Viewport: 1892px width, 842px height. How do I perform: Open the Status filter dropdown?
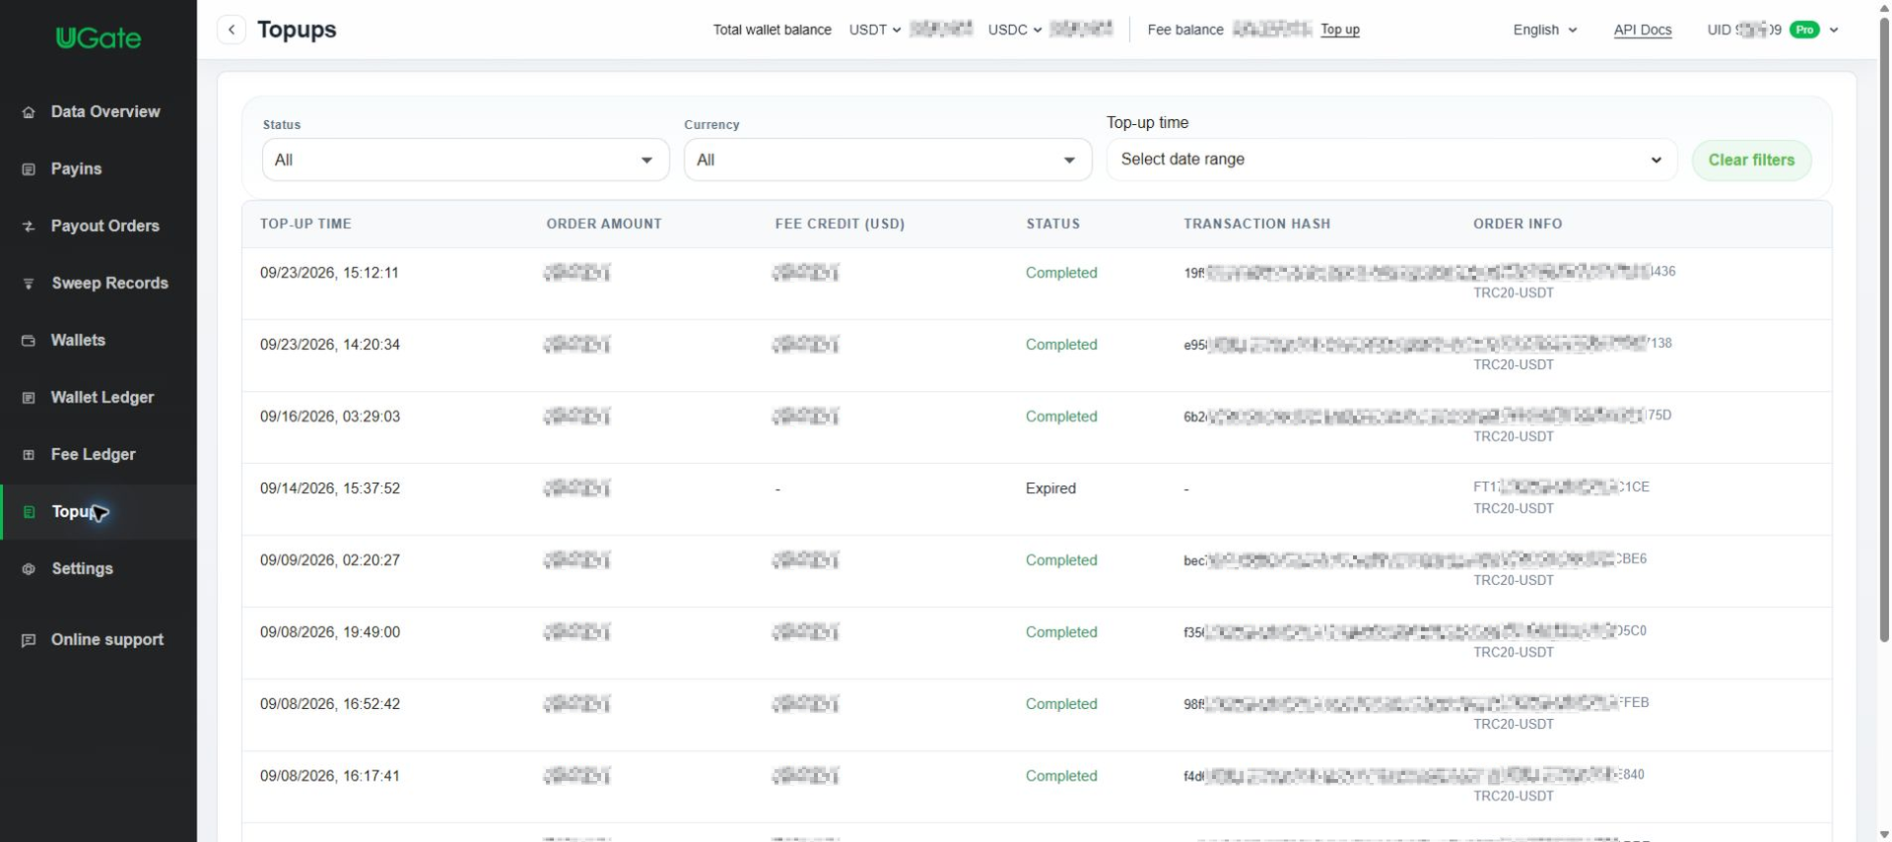tap(465, 160)
